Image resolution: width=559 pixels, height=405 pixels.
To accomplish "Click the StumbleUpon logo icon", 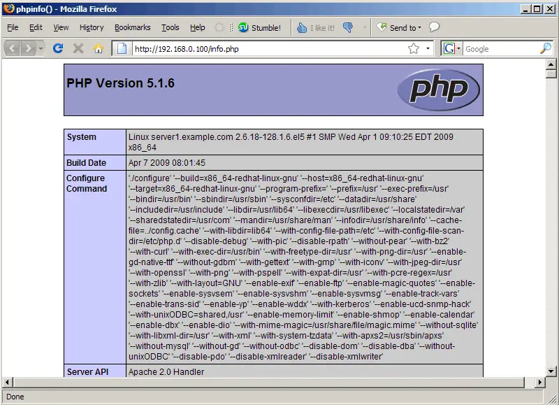I will (x=243, y=27).
